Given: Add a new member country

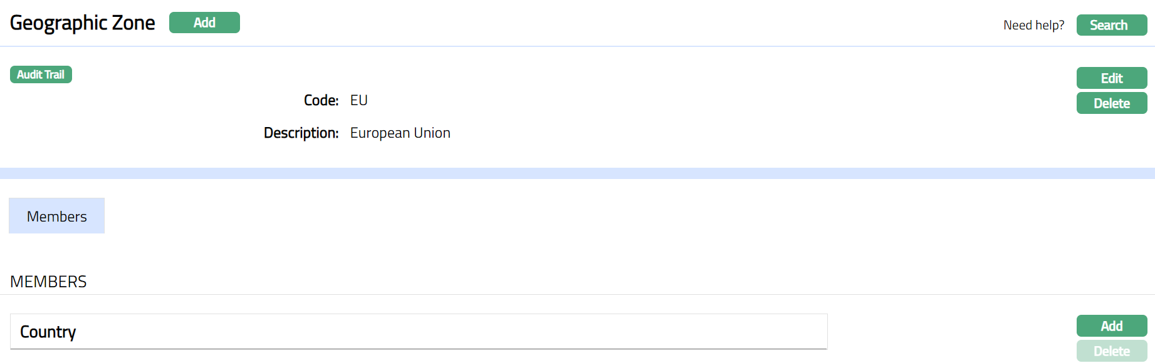Looking at the screenshot, I should point(1111,326).
